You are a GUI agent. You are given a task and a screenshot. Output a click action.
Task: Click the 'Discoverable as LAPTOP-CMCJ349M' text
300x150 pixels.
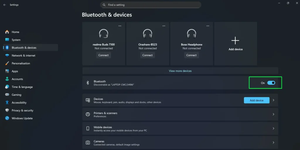pos(114,85)
